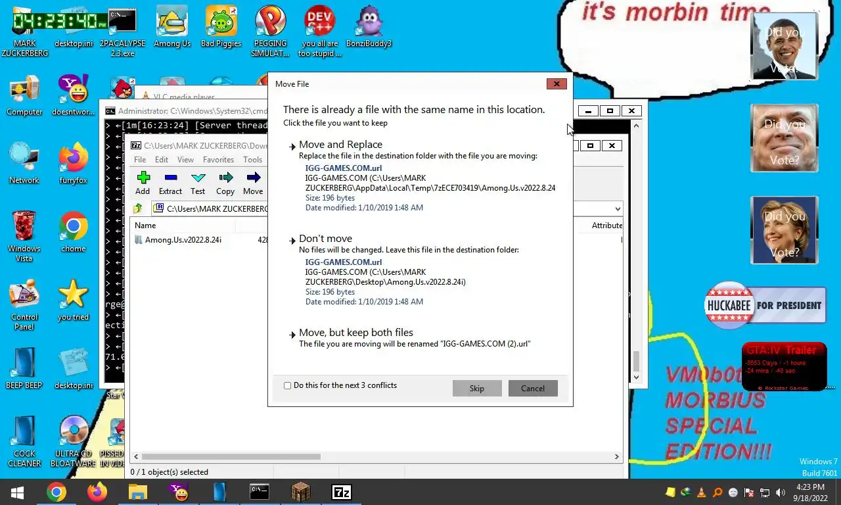The height and width of the screenshot is (505, 841).
Task: Click the Test icon in 7-Zip toolbar
Action: tap(198, 178)
